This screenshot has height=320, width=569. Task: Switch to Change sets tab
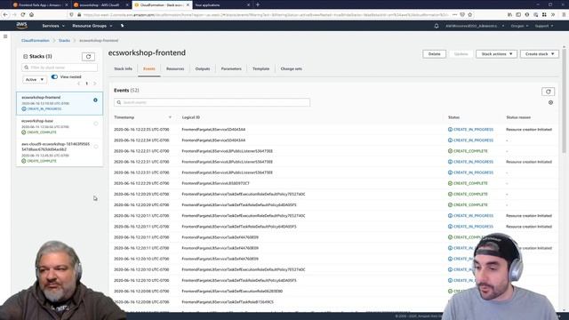tap(291, 68)
